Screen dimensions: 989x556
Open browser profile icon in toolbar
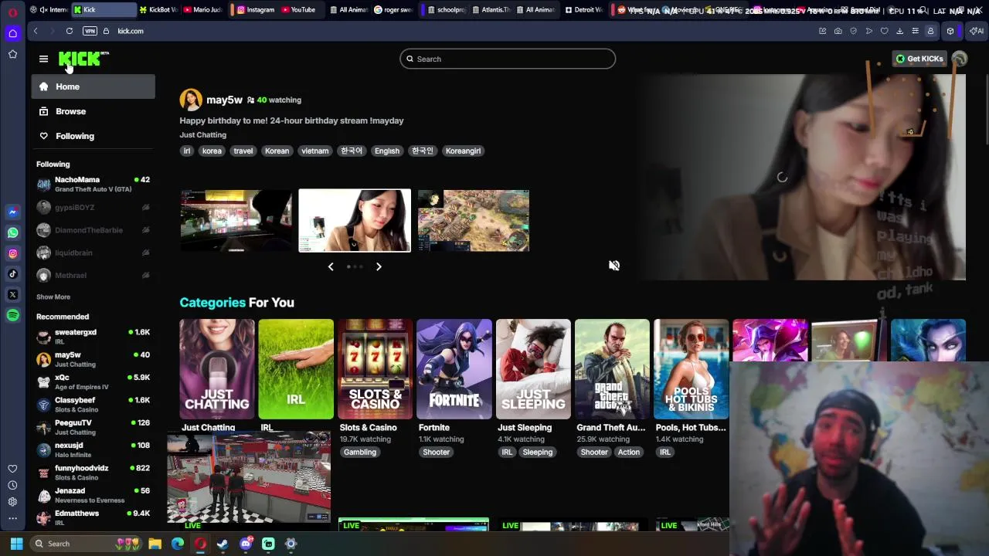pos(931,31)
